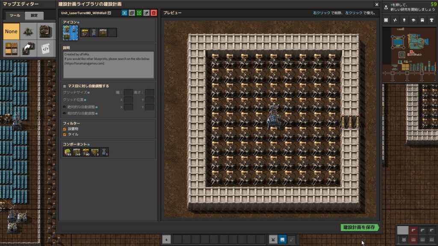Viewport: 438px width, 246px height.
Task: Click the large blue blueprint icon preview
Action: pos(70,32)
